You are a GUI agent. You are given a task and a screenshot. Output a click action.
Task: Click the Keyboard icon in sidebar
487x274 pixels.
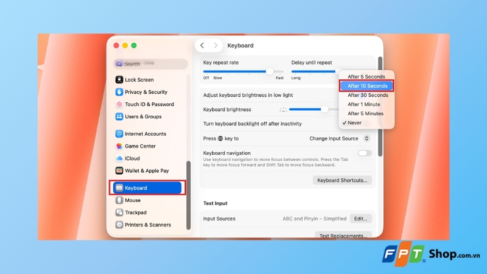[119, 188]
